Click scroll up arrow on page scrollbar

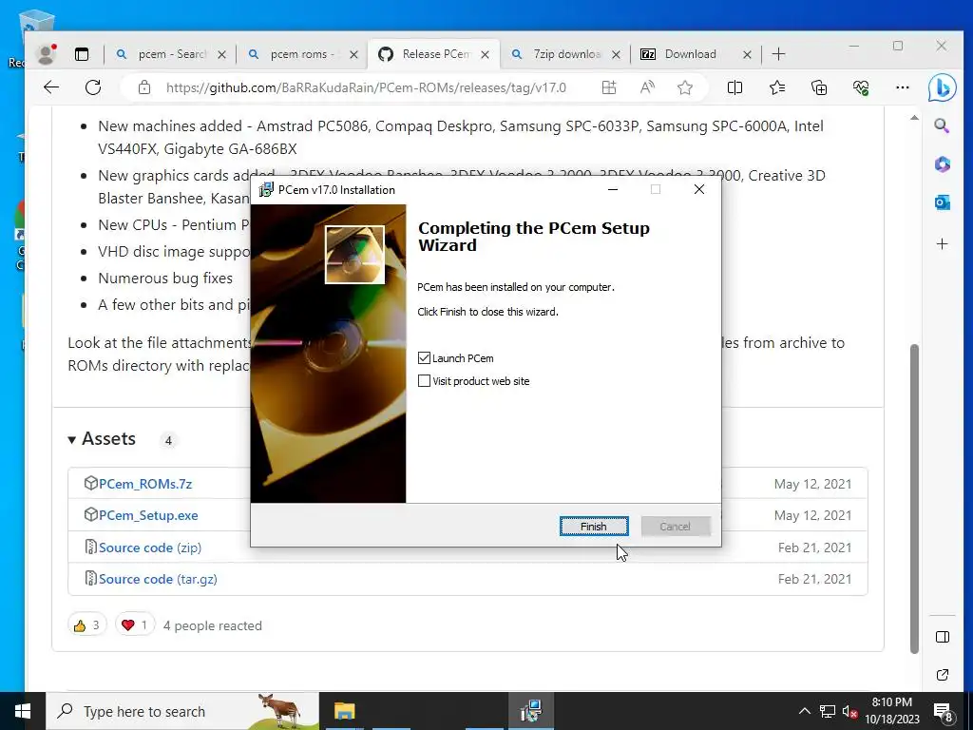coord(914,117)
